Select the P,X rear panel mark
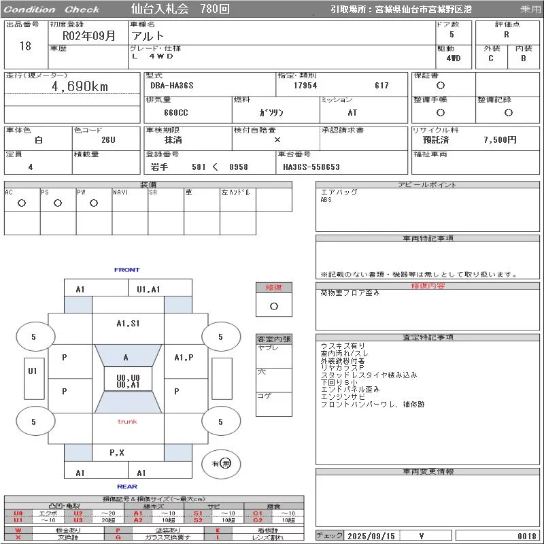 [117, 452]
